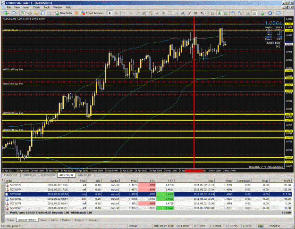Switch chart to candlesticks type

(219, 13)
